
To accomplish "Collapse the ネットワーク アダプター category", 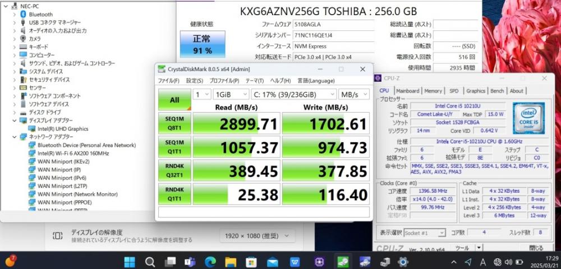I will (x=15, y=137).
